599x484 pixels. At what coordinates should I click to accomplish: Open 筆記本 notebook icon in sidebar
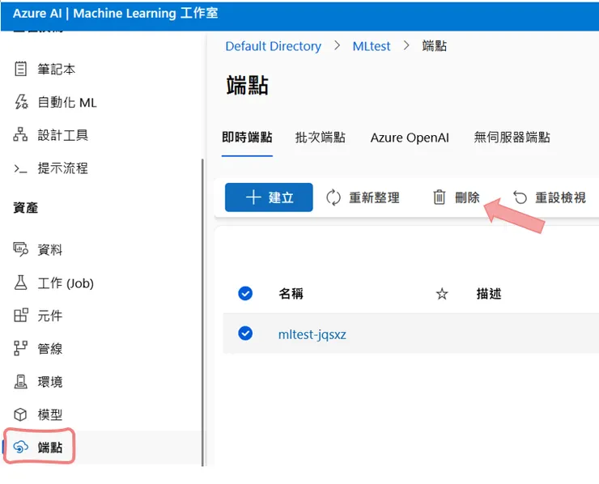pos(20,69)
